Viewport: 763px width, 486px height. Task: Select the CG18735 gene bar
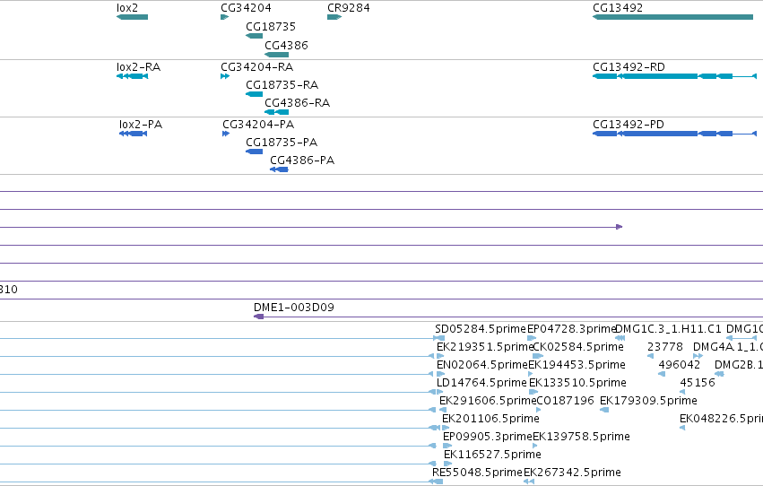click(x=254, y=36)
